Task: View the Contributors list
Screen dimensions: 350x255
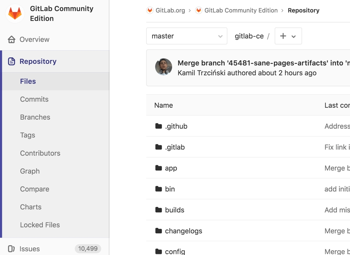Action: point(40,153)
